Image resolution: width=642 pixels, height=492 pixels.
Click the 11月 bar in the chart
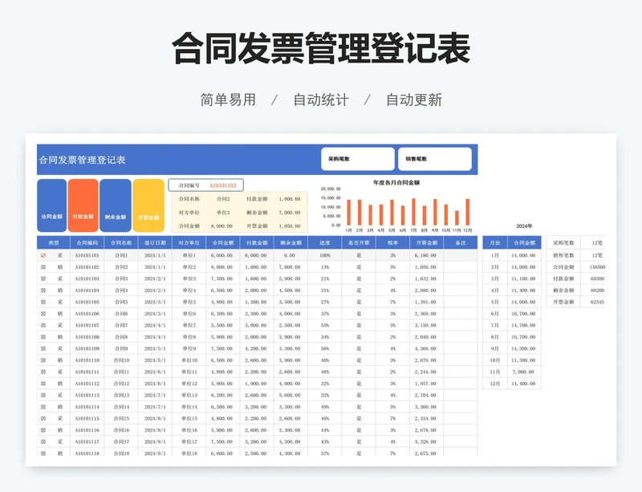[457, 218]
